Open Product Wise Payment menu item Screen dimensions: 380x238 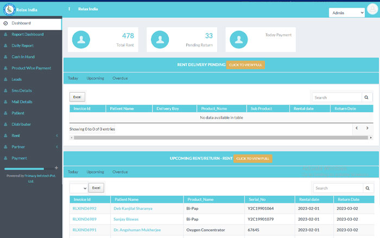pos(31,68)
